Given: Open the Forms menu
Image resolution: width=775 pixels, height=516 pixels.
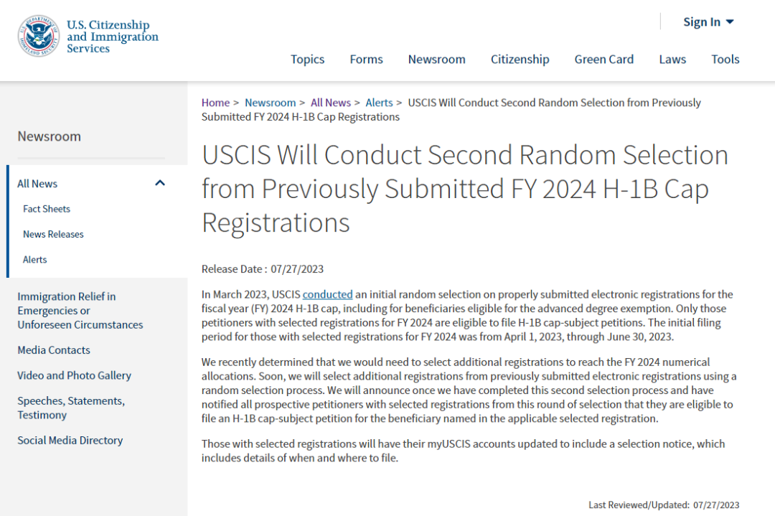Looking at the screenshot, I should [366, 60].
